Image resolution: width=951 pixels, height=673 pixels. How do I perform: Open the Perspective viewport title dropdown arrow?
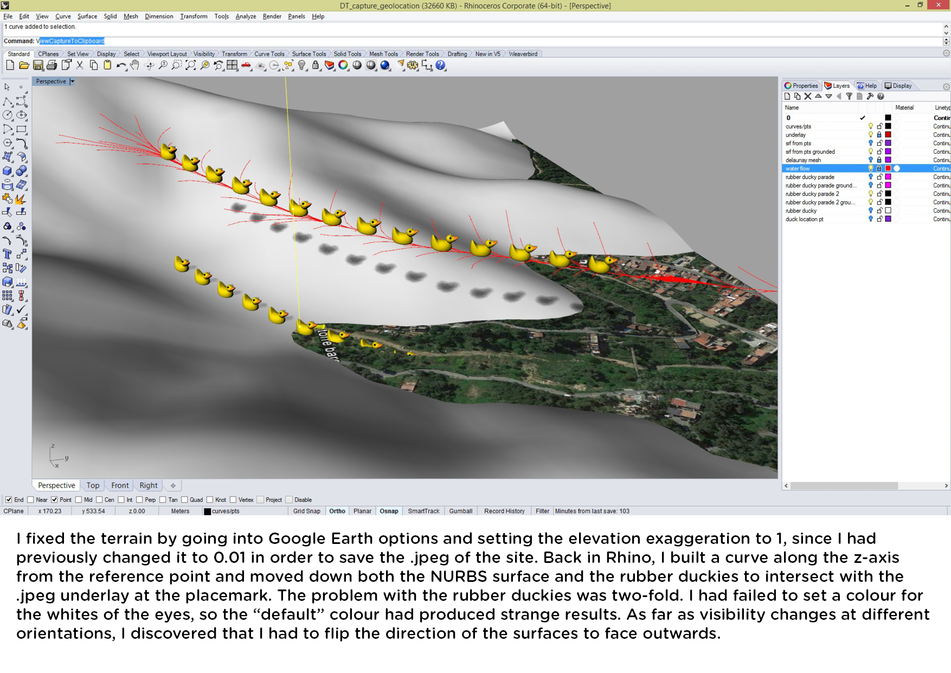pyautogui.click(x=72, y=81)
